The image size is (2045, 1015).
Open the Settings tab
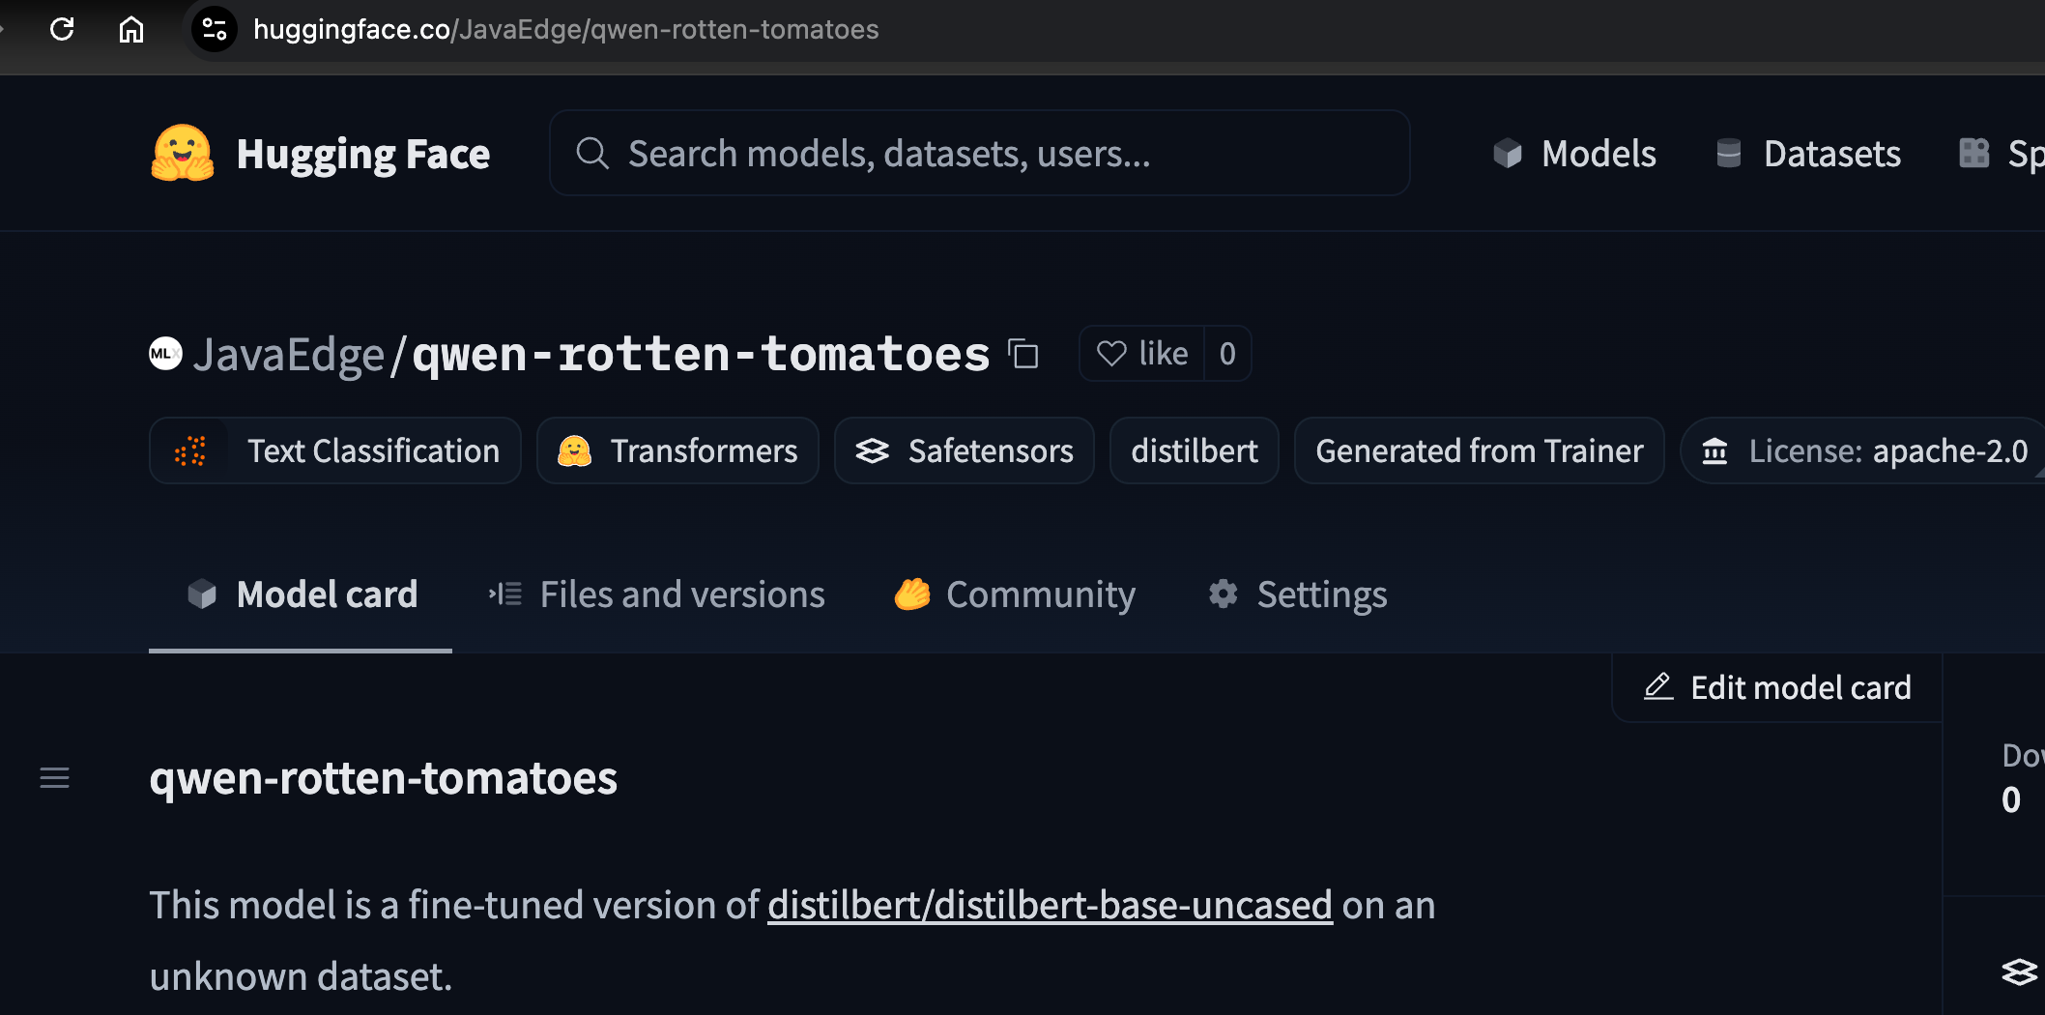[x=1298, y=594]
